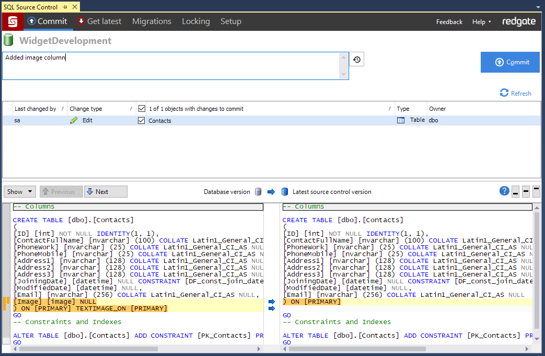
Task: Click the pin icon on the window tab
Action: point(64,7)
